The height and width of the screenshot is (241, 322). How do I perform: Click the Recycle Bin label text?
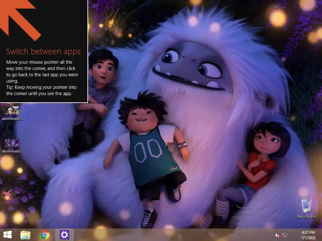(x=306, y=217)
